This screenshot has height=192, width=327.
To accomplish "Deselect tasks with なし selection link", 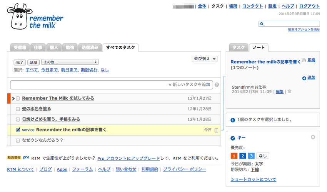I will pyautogui.click(x=105, y=70).
